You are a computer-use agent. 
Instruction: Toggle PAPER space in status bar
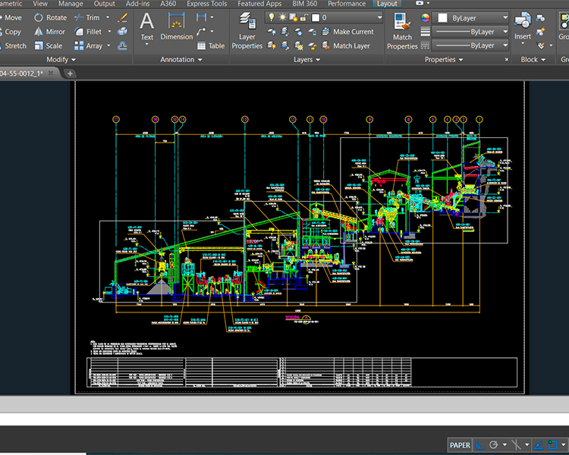(x=459, y=445)
